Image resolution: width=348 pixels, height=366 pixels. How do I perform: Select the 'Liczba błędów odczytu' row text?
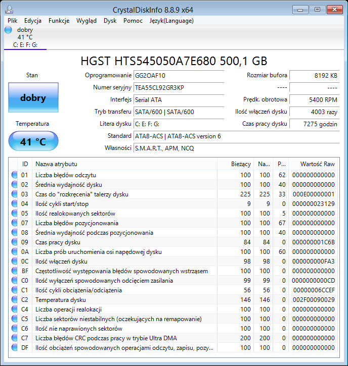click(x=66, y=175)
